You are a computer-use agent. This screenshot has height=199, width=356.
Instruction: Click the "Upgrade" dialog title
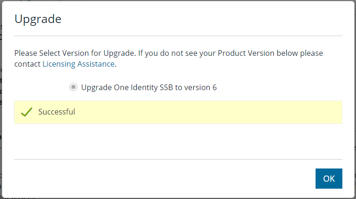(38, 19)
